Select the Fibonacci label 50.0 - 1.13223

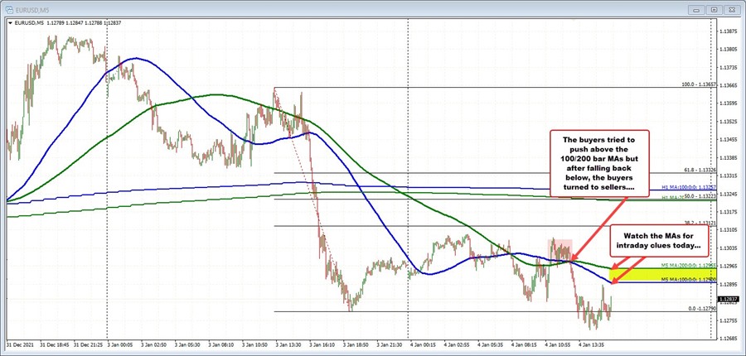tap(700, 195)
